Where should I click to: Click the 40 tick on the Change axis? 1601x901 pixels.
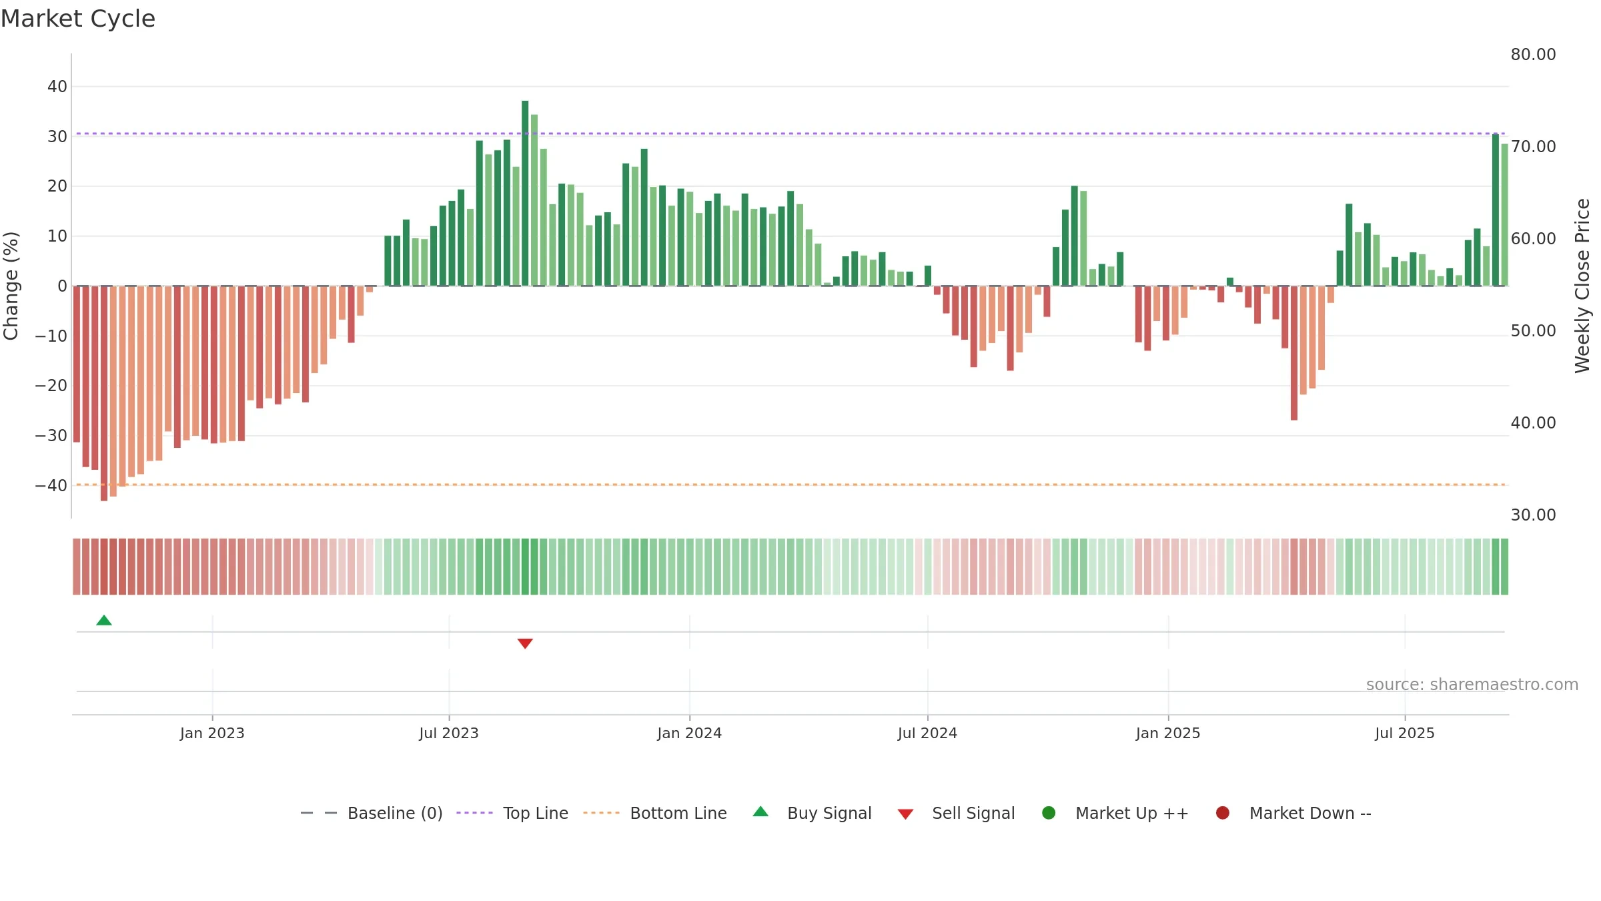(x=57, y=87)
